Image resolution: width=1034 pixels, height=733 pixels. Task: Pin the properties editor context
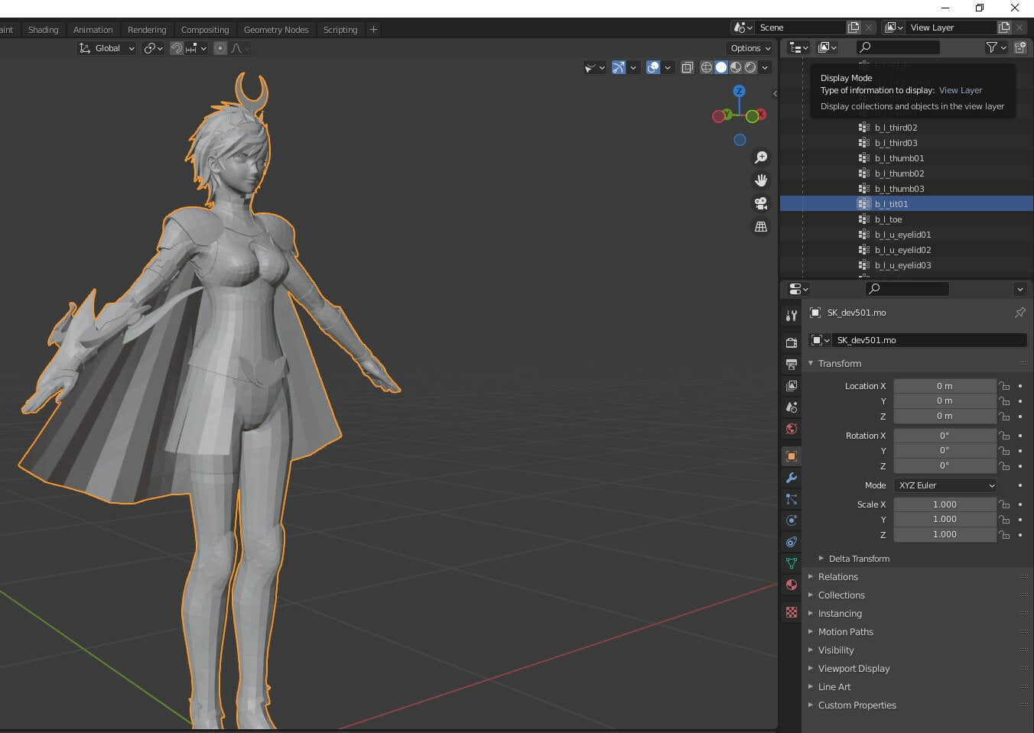coord(1019,313)
